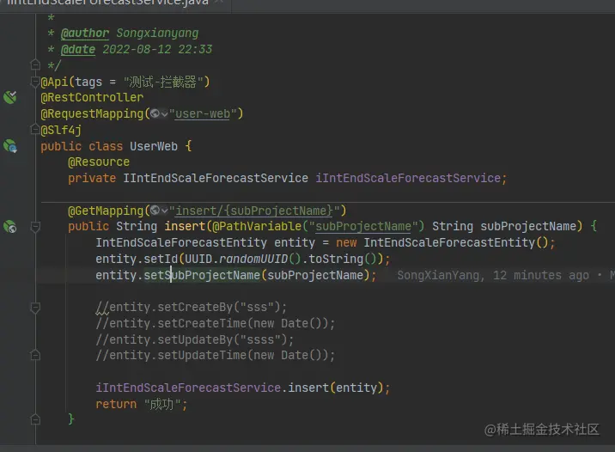Open the "insert/{subProjectName}" mapping link
Viewport: 615px width, 452px height.
click(x=253, y=211)
